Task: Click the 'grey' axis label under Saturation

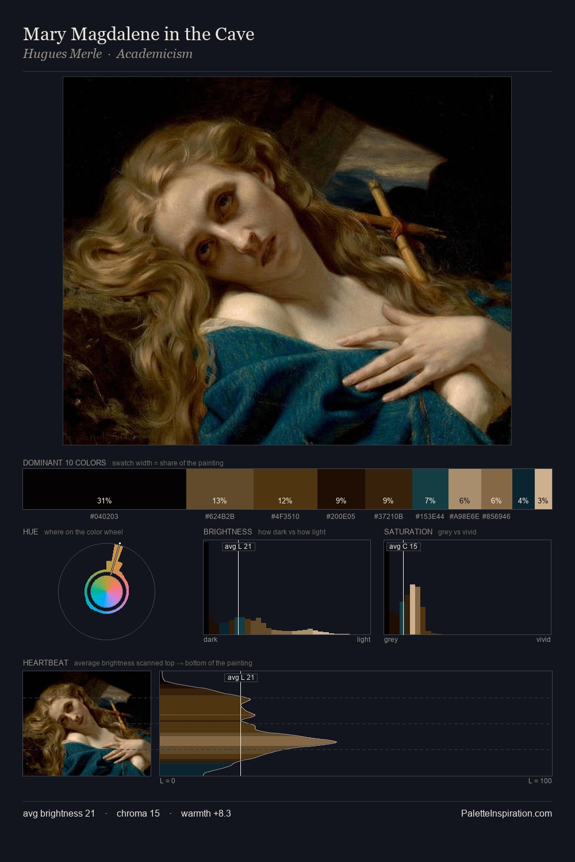Action: [391, 640]
